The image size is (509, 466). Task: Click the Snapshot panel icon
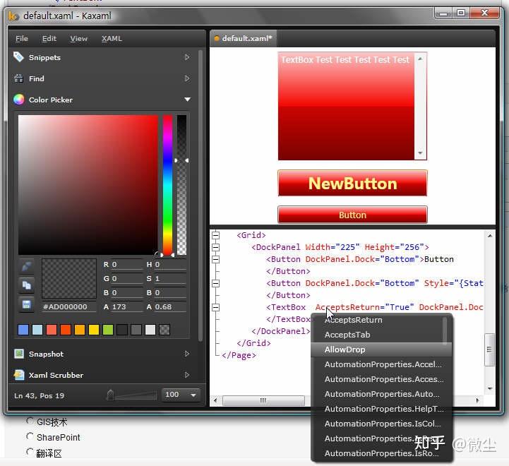tap(19, 354)
